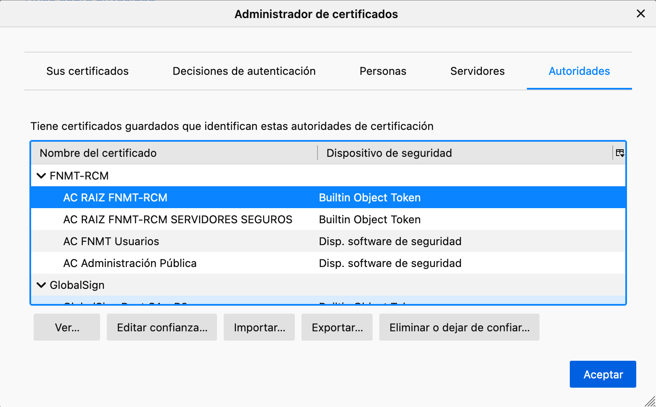Click the Exportar... button
656x407 pixels.
337,327
